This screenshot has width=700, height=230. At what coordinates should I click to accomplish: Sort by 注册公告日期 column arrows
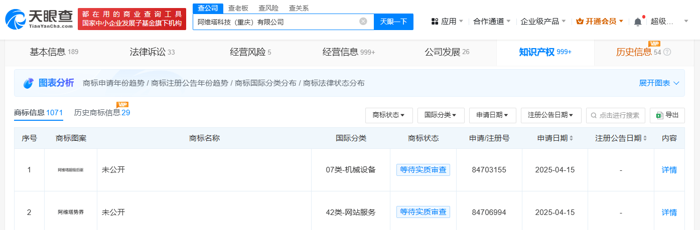[x=645, y=138]
